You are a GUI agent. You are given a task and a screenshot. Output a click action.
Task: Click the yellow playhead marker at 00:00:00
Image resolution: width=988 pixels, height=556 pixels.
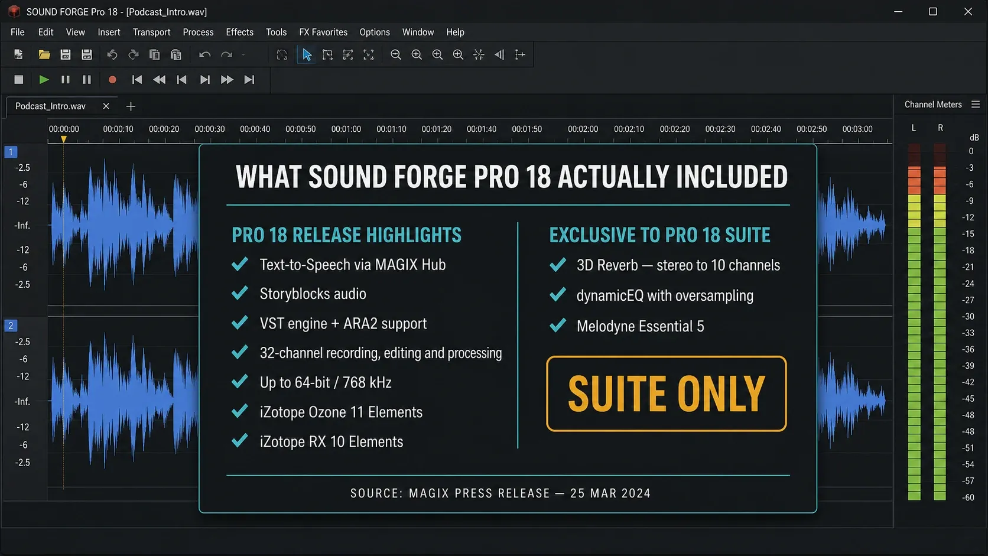pos(64,139)
